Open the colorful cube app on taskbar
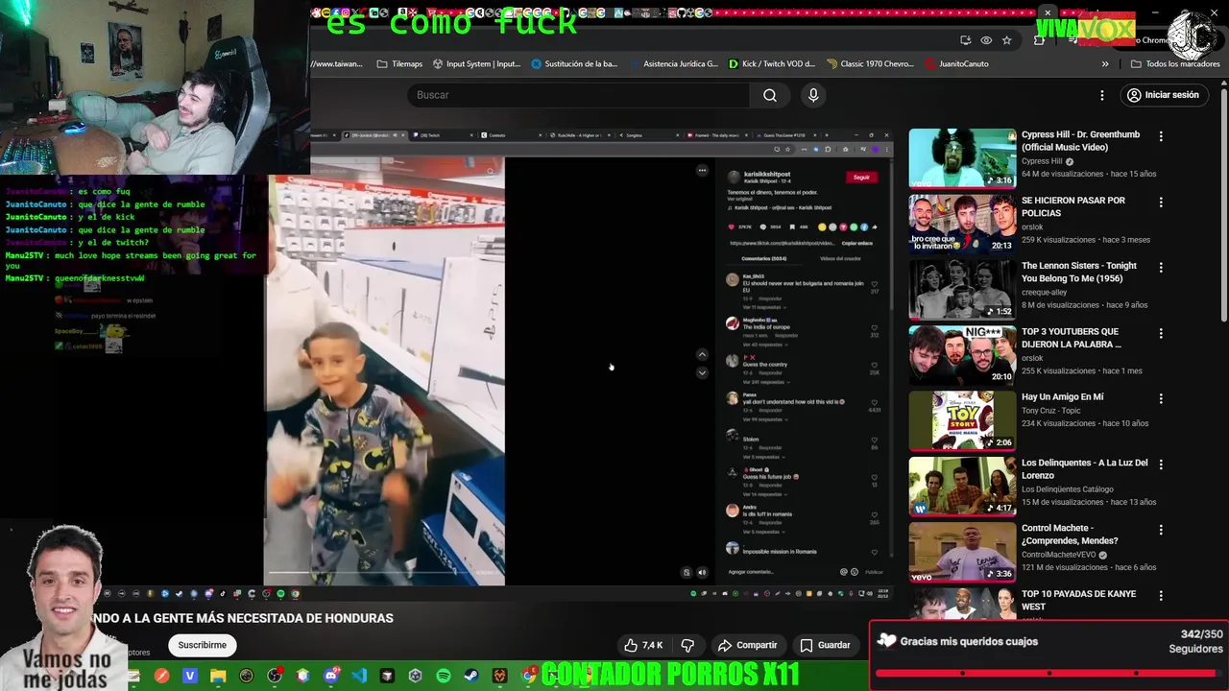Viewport: 1229px width, 691px height. pos(303,676)
